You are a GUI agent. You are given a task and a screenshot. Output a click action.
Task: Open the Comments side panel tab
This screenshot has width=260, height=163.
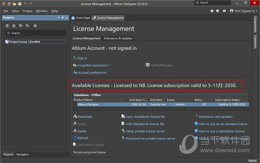(x=255, y=41)
